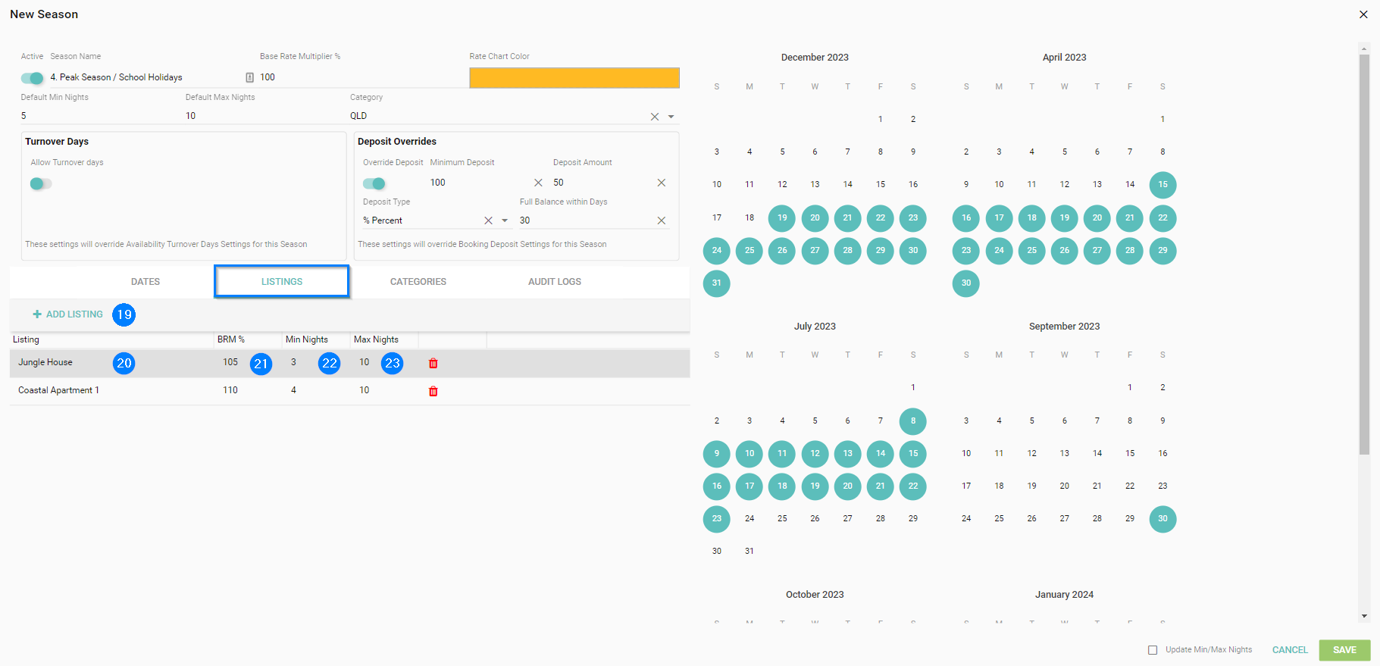Open the Audit Logs tab

[554, 282]
